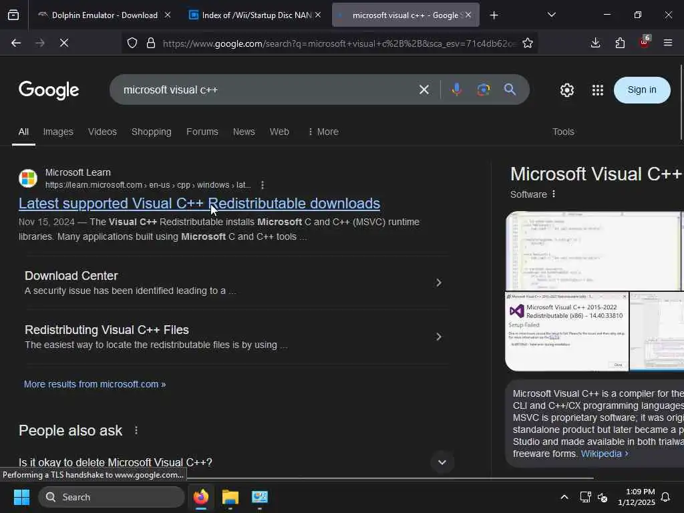Open the Setup Failed redistributable thumbnail

pos(566,331)
